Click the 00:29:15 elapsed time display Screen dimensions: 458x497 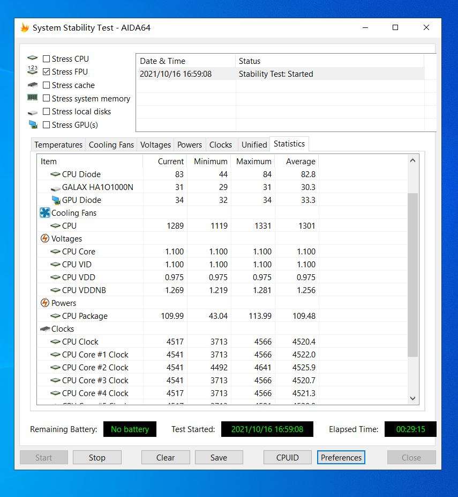click(x=410, y=429)
